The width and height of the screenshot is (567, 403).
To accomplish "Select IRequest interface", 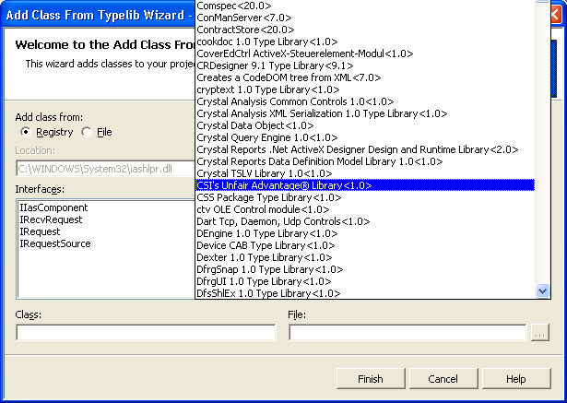I will pyautogui.click(x=41, y=231).
